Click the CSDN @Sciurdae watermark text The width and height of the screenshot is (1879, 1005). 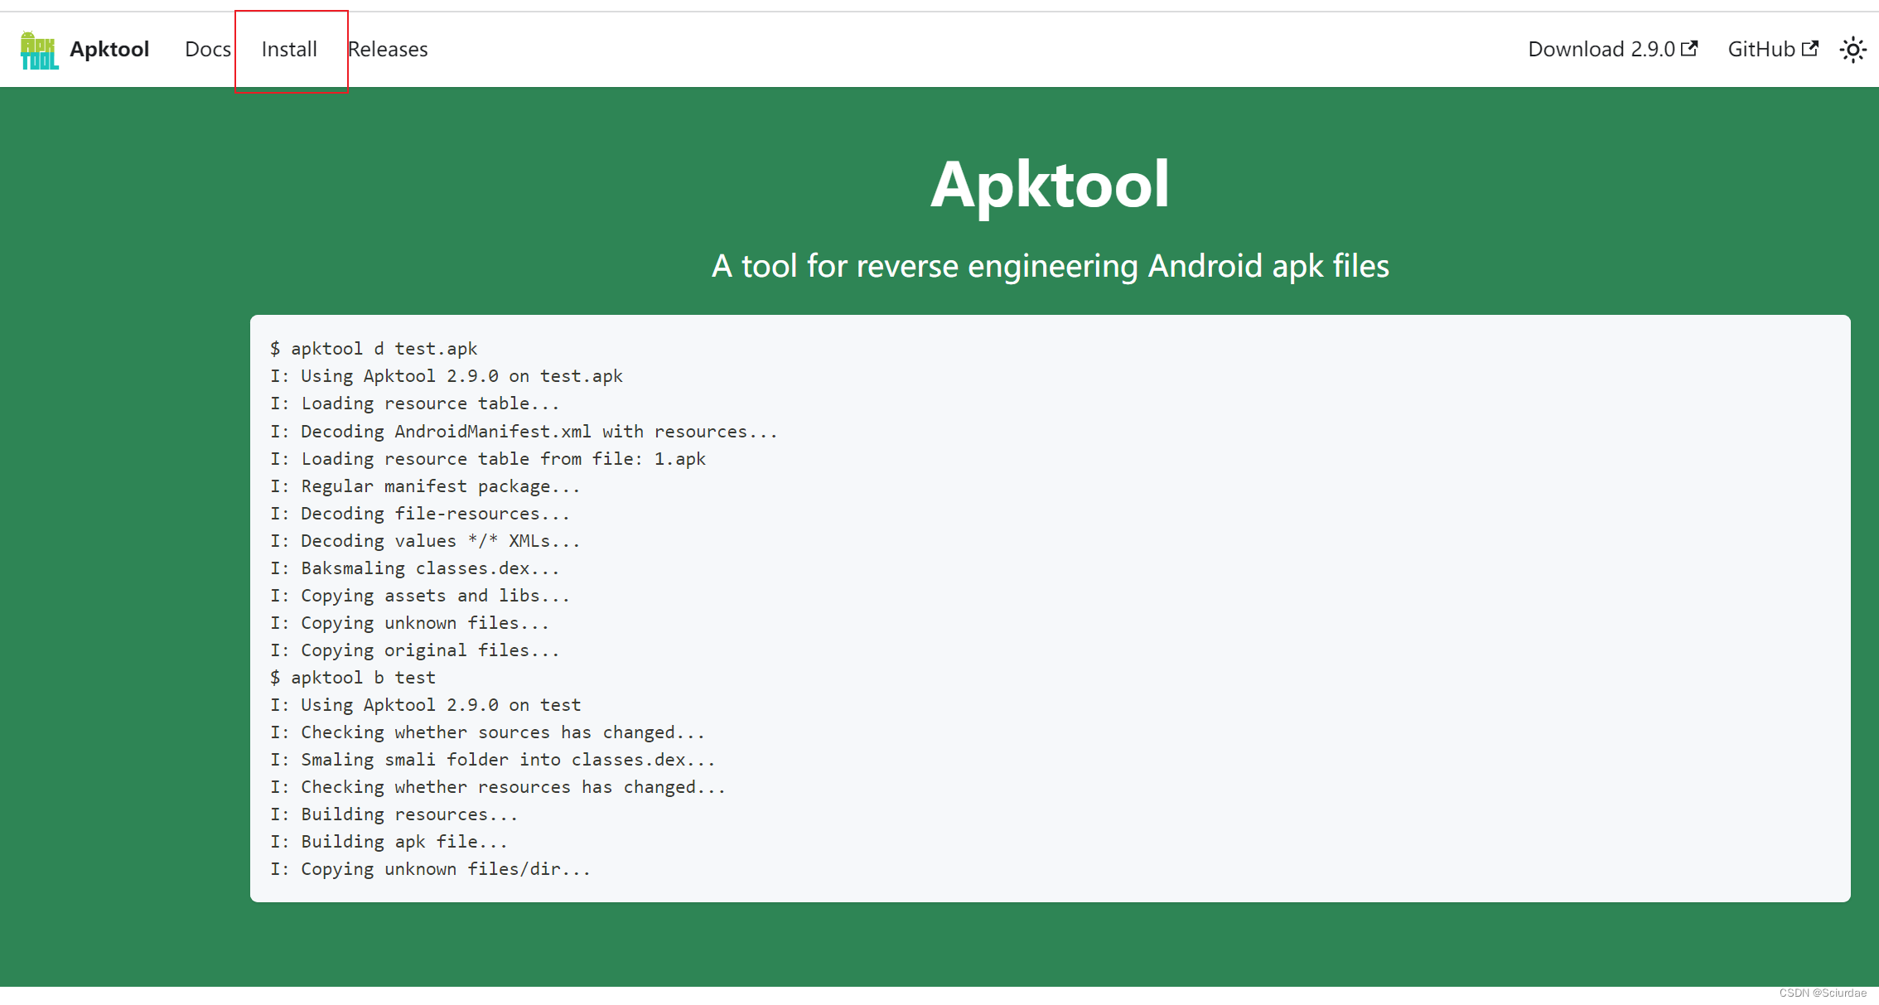(1822, 993)
